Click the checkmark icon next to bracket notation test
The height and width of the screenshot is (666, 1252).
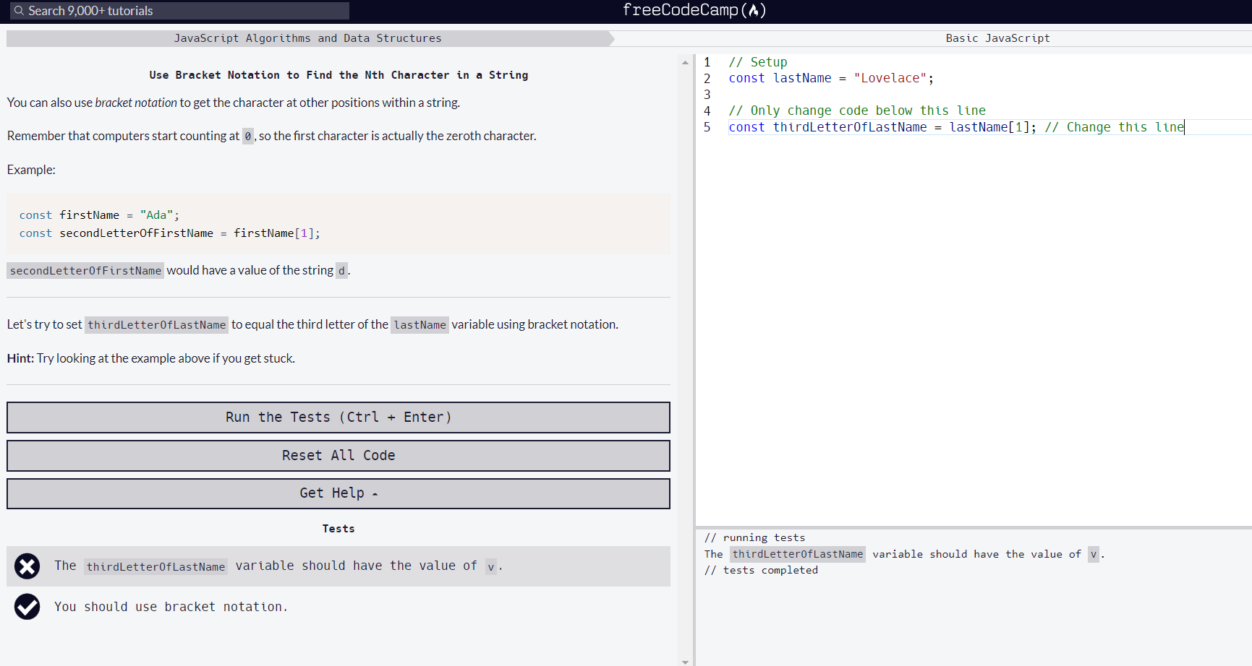click(27, 607)
